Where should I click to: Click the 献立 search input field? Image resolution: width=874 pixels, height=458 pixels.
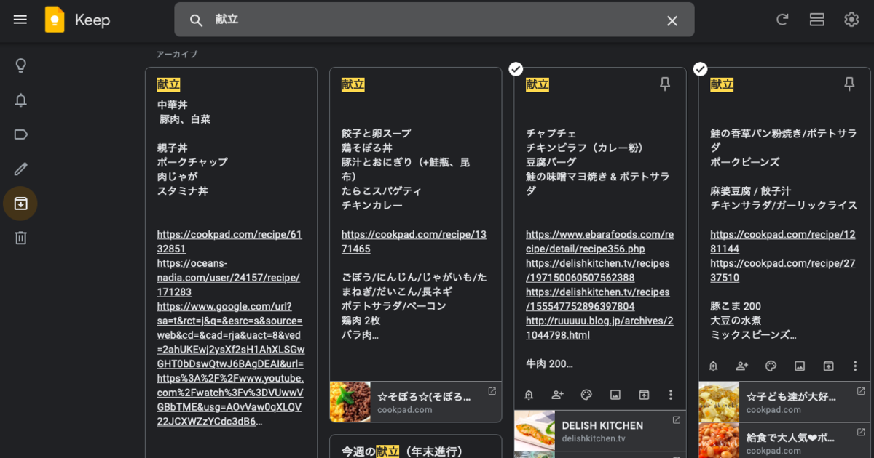435,20
